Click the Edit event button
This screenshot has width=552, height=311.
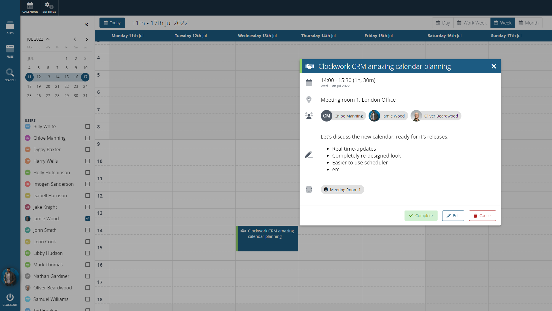(x=453, y=216)
